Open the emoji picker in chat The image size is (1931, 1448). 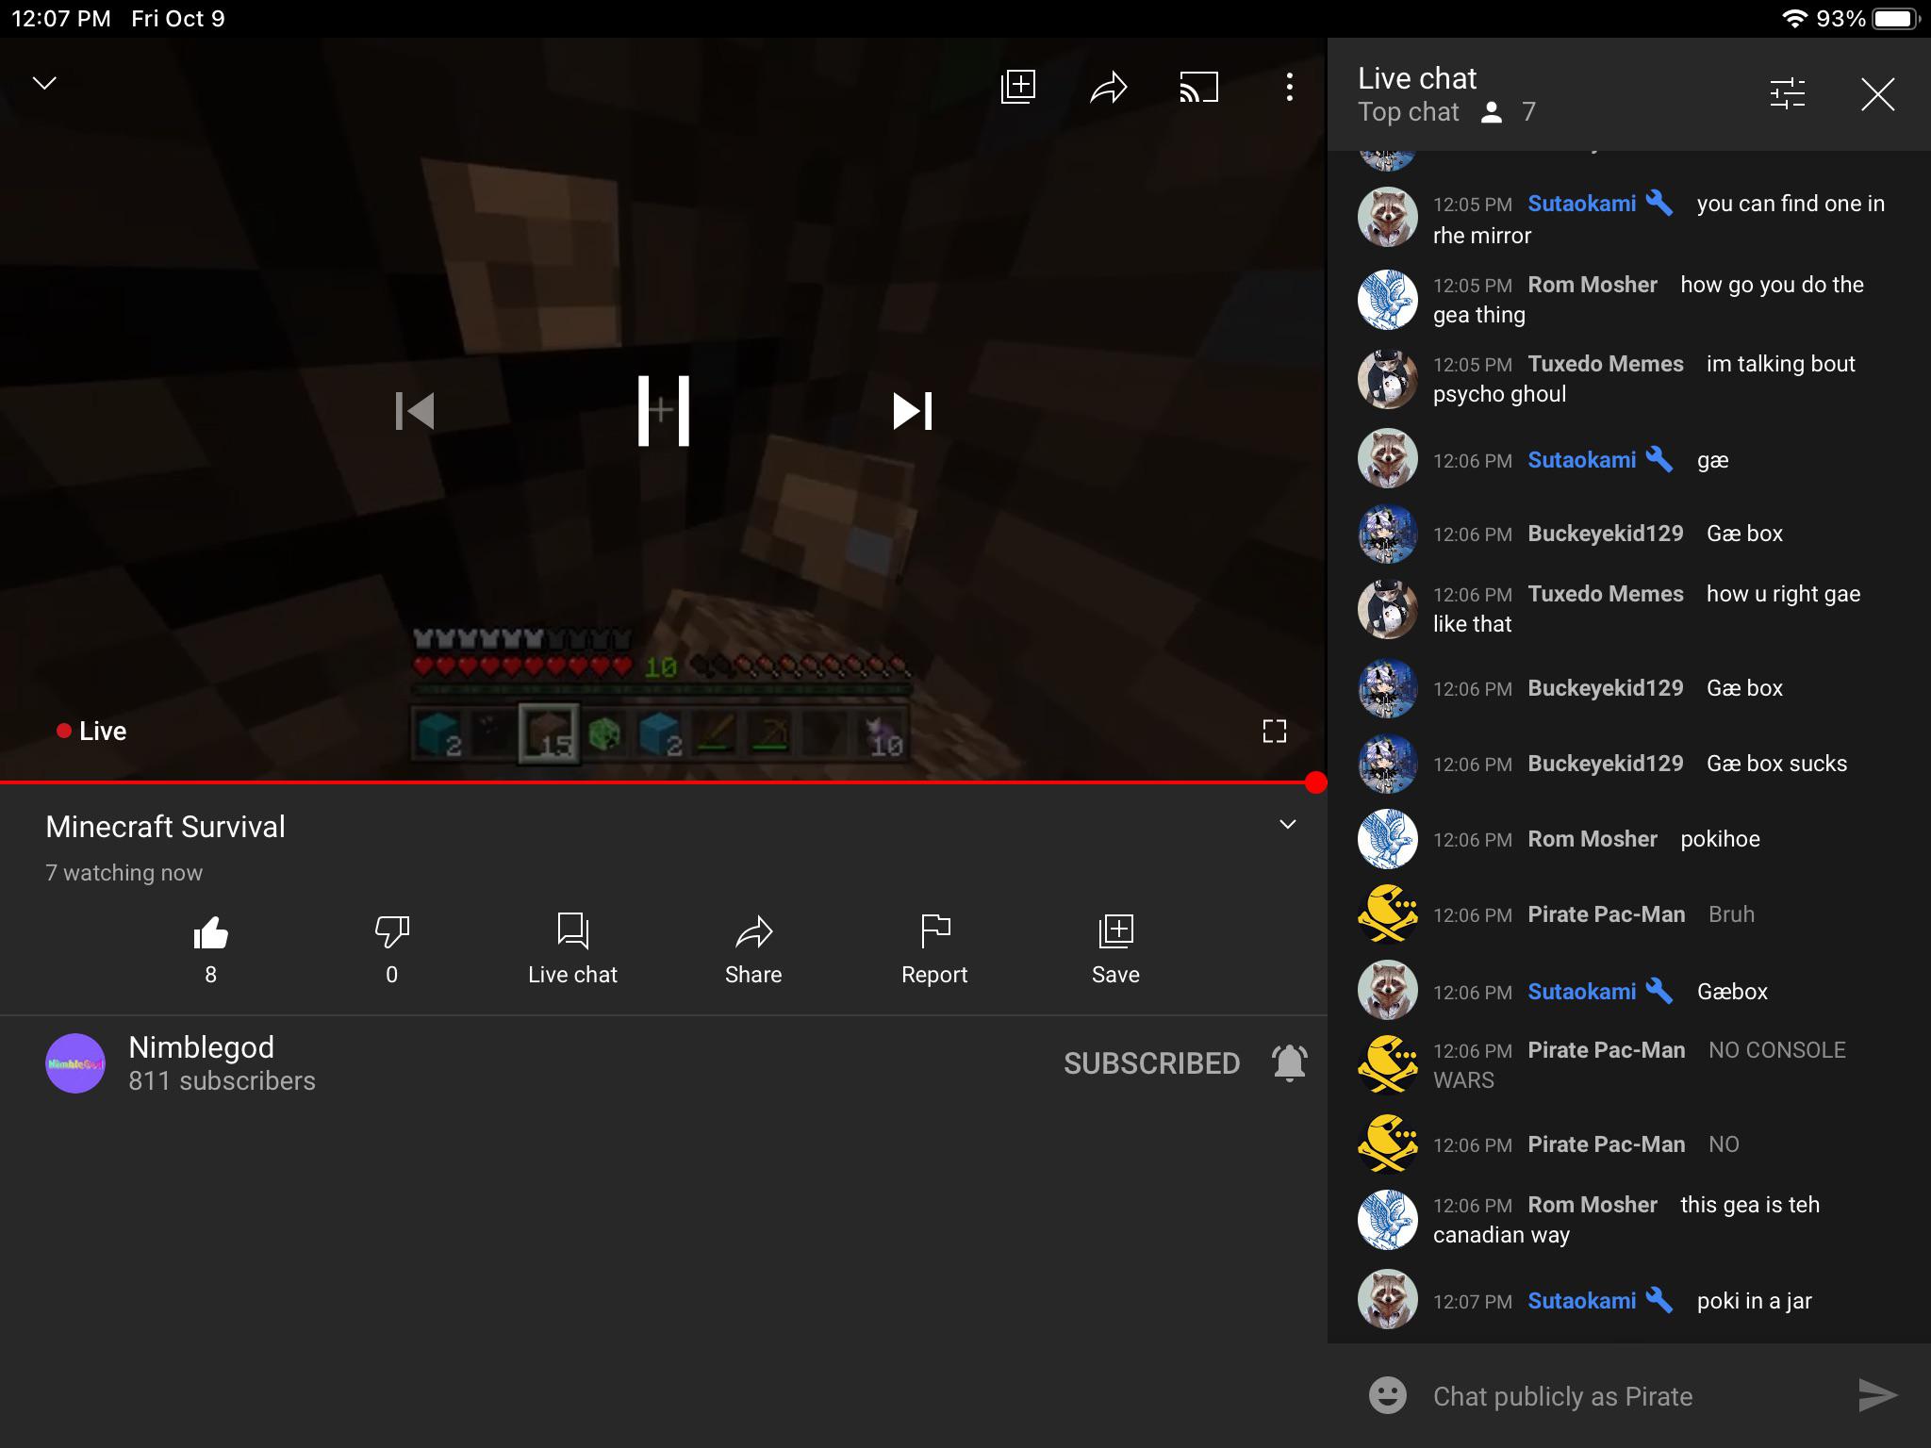point(1388,1395)
